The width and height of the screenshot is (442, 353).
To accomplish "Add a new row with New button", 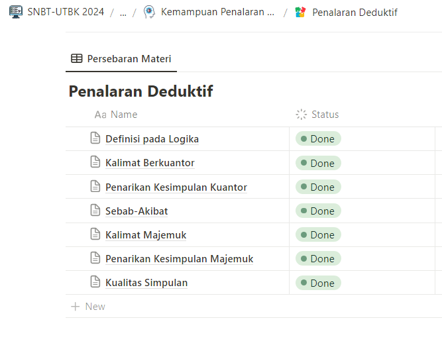I will pos(88,306).
